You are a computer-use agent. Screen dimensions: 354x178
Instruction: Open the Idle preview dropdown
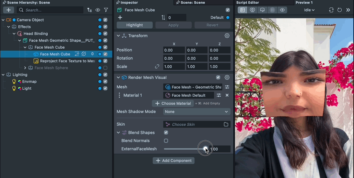pos(309,10)
